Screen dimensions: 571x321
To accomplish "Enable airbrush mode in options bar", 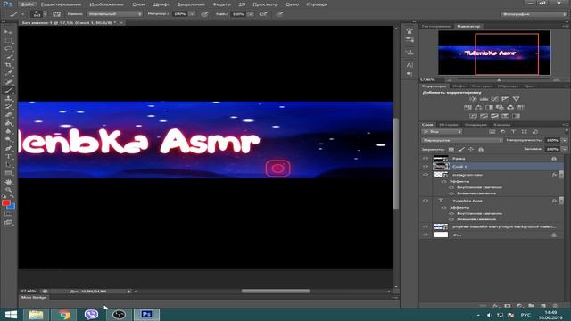I will [263, 14].
